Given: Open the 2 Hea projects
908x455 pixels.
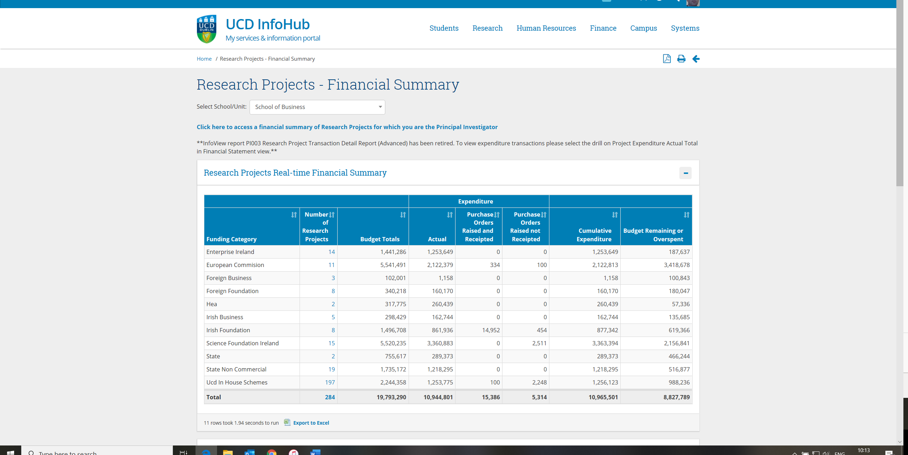Looking at the screenshot, I should coord(333,304).
